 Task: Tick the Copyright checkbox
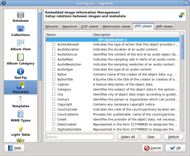pos(54,104)
